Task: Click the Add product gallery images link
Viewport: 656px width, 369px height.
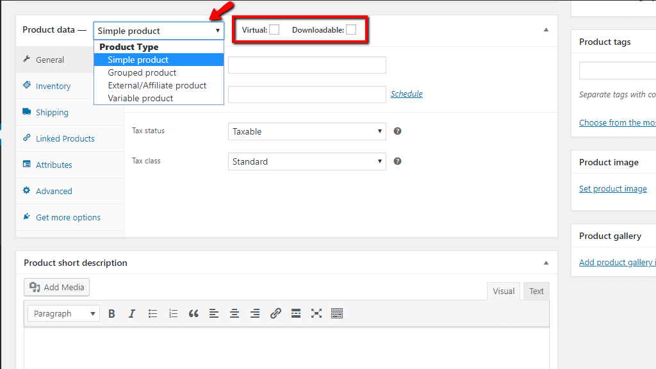Action: (618, 262)
